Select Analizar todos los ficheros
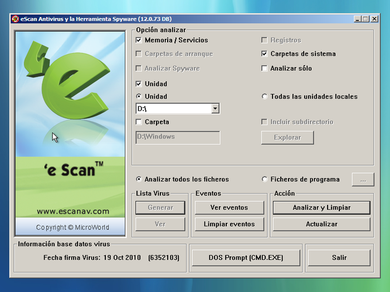Image resolution: width=390 pixels, height=292 pixels. [x=139, y=179]
